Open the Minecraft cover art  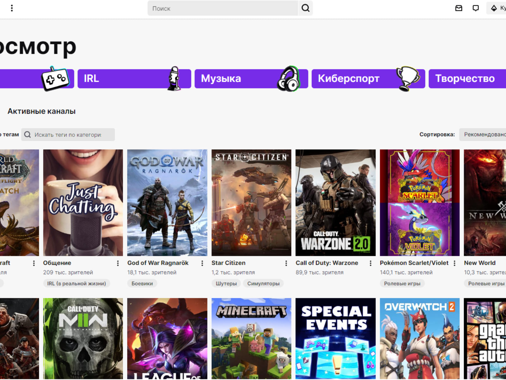click(251, 339)
